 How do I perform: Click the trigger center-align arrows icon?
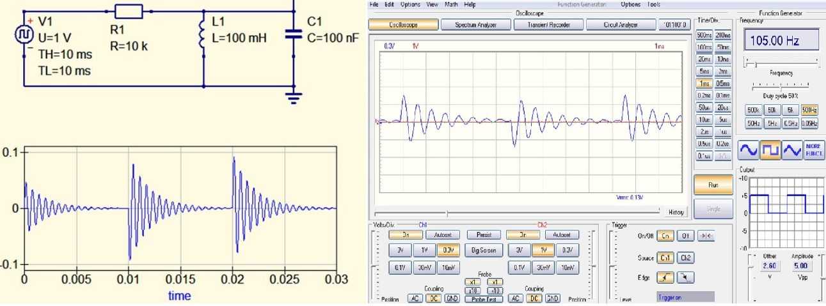point(706,236)
